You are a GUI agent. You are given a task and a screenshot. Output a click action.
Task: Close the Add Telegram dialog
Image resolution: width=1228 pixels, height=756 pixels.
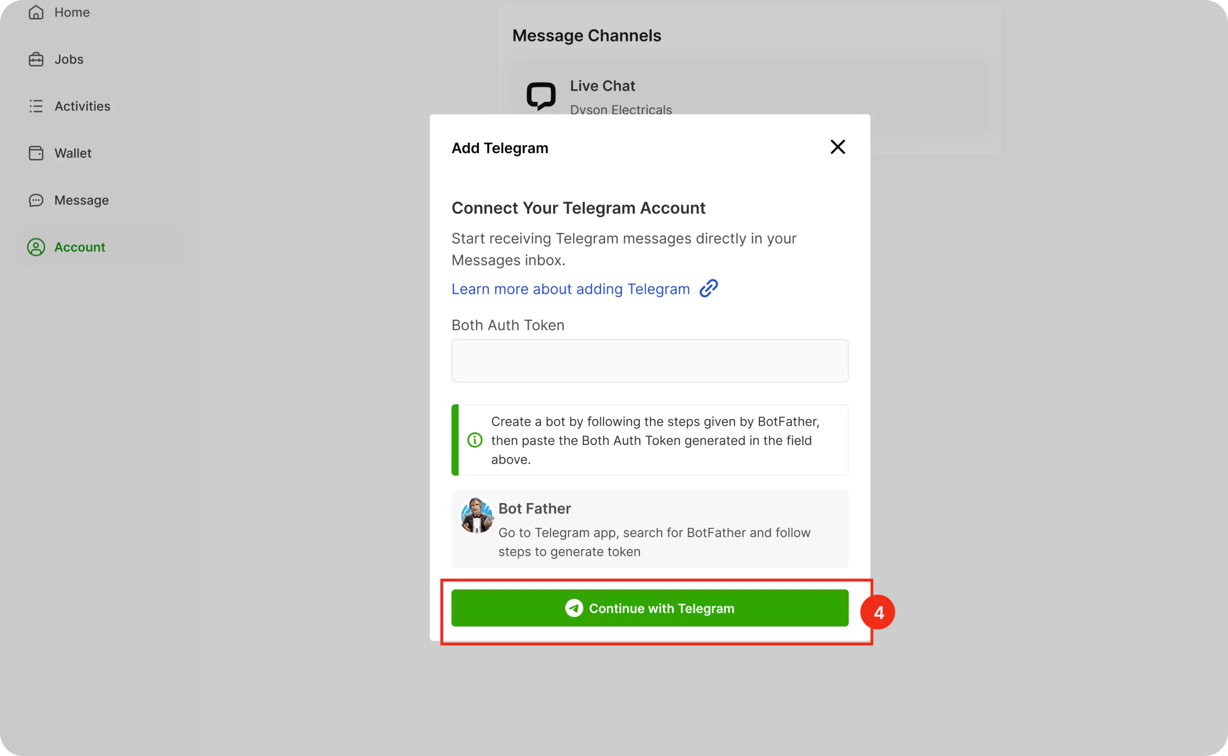point(837,147)
